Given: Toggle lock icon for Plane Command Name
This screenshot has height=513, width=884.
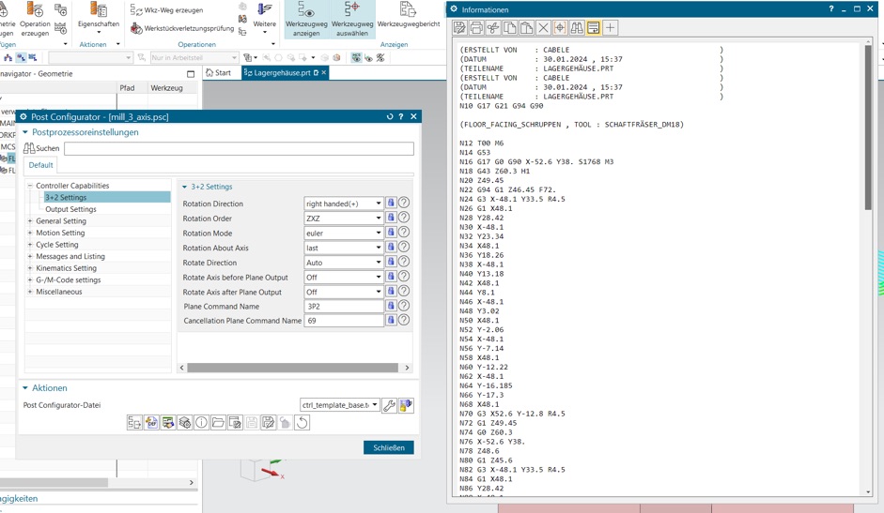Looking at the screenshot, I should click(391, 306).
